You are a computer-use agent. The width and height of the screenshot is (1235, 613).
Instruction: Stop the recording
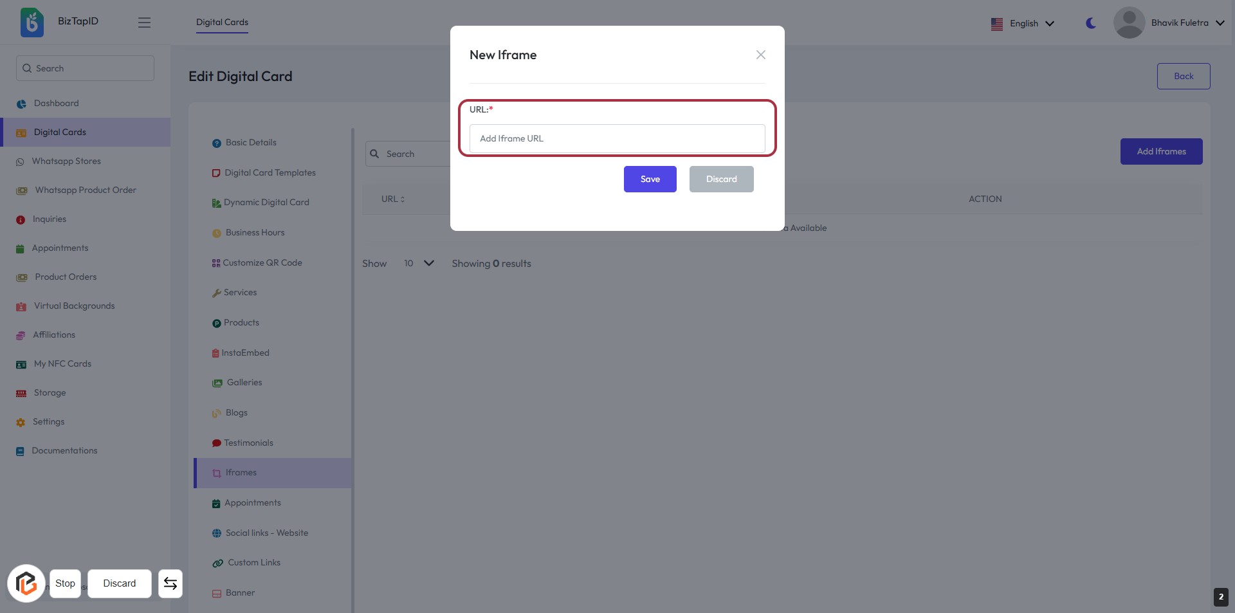coord(65,583)
